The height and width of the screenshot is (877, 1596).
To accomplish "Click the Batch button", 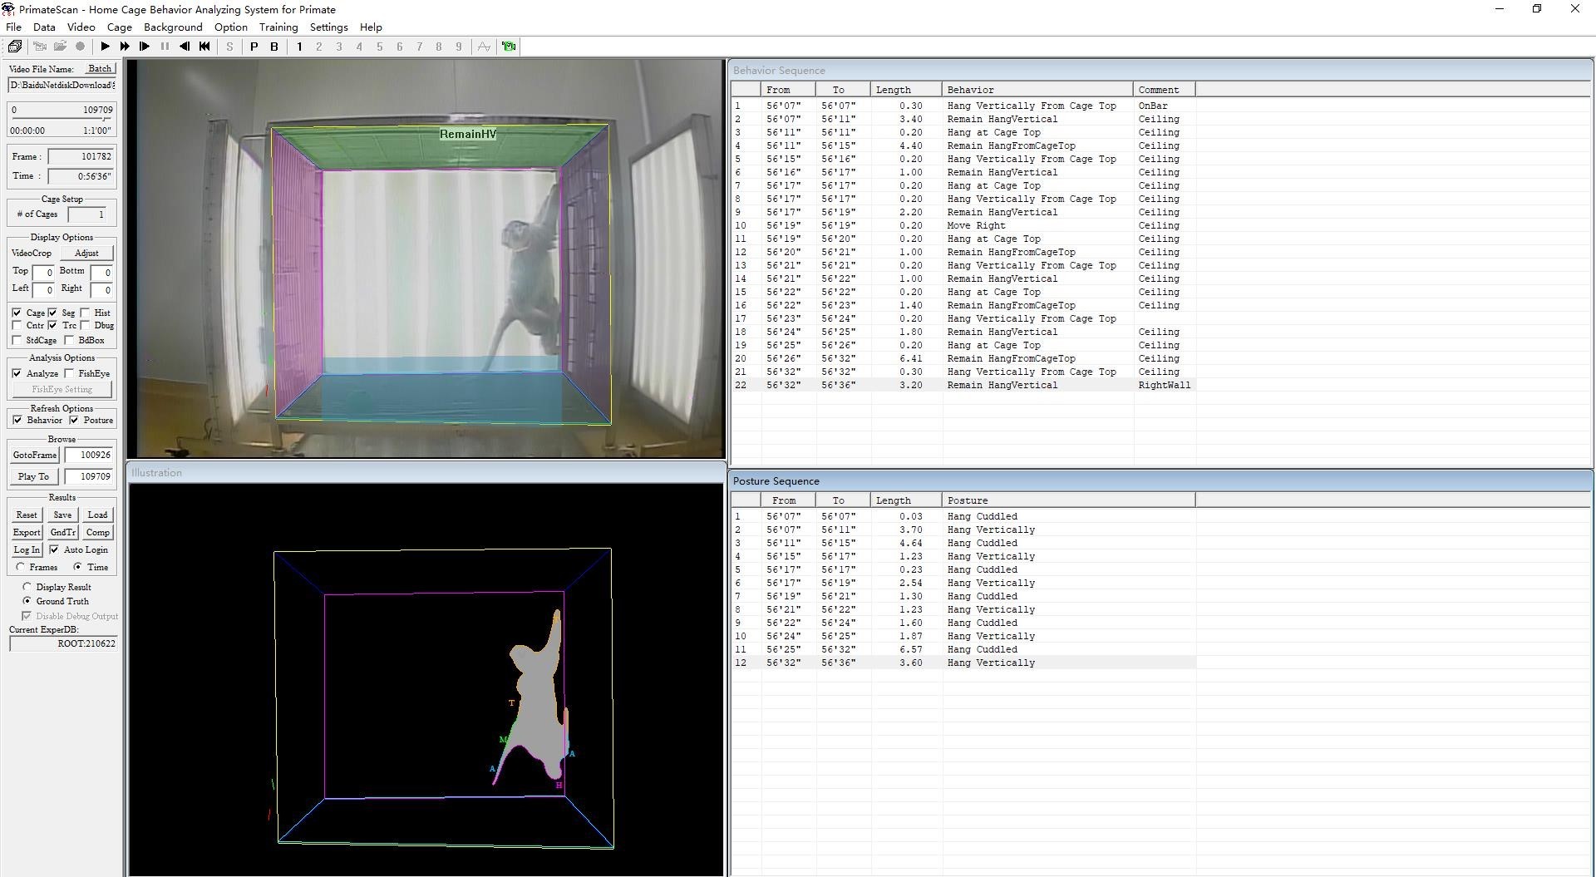I will 99,69.
